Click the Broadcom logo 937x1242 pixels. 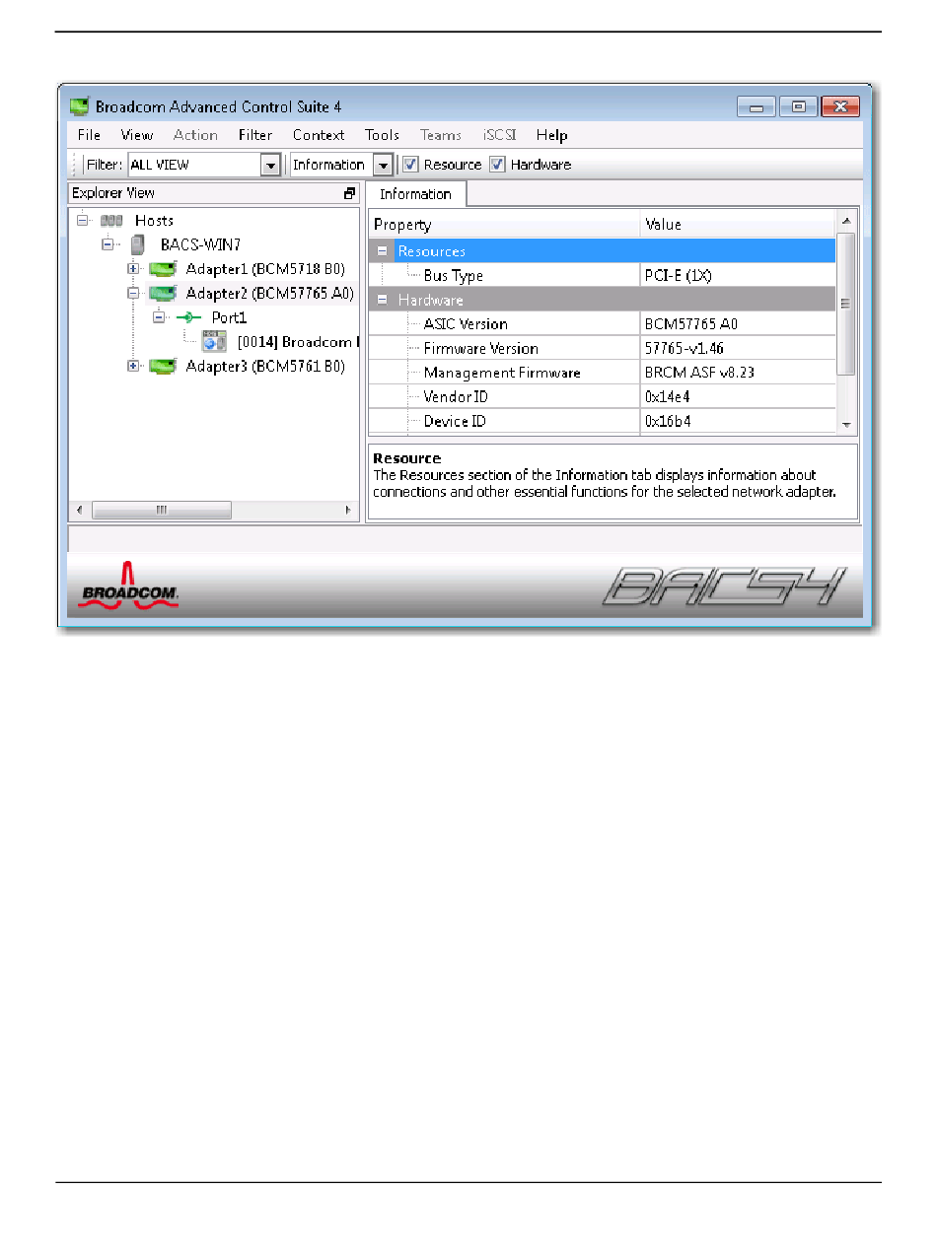[128, 585]
